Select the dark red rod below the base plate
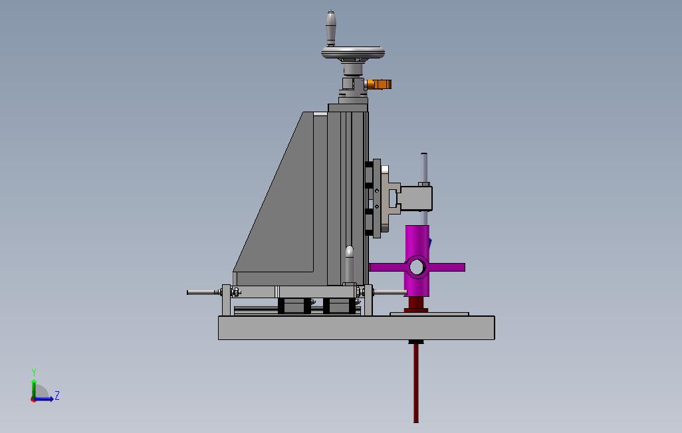Screen dimensions: 682x433 (x=416, y=383)
